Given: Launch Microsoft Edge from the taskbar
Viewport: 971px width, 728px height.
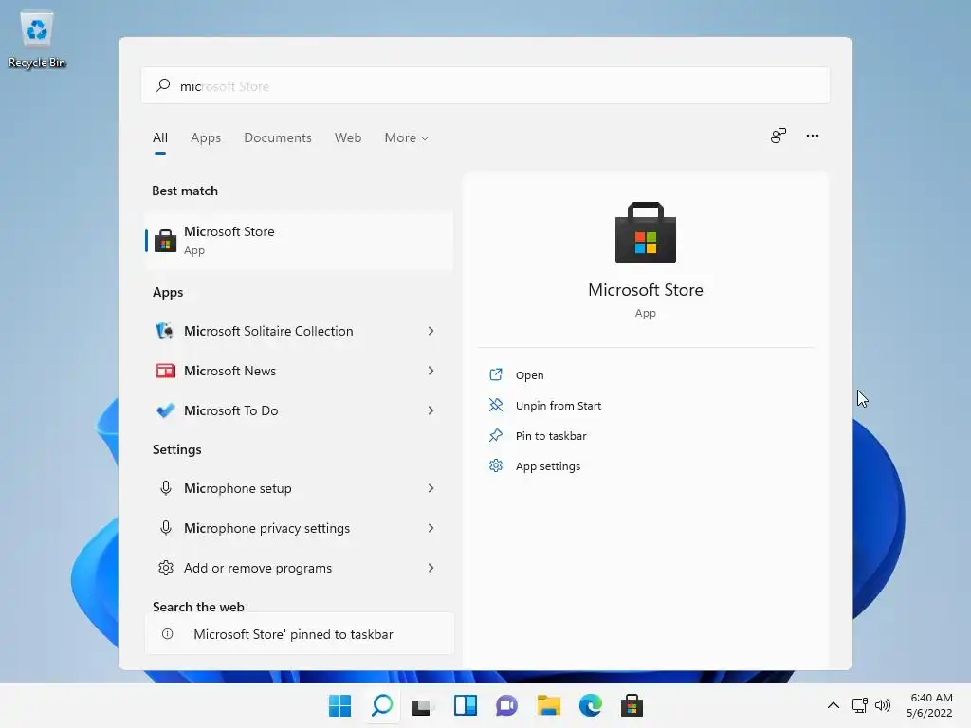Looking at the screenshot, I should [x=590, y=705].
